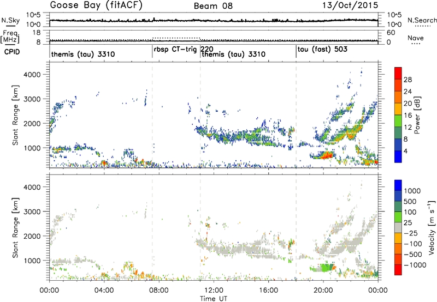The width and height of the screenshot is (437, 302).
Task: Click the red bottom of Velocity color bar
Action: pos(398,270)
